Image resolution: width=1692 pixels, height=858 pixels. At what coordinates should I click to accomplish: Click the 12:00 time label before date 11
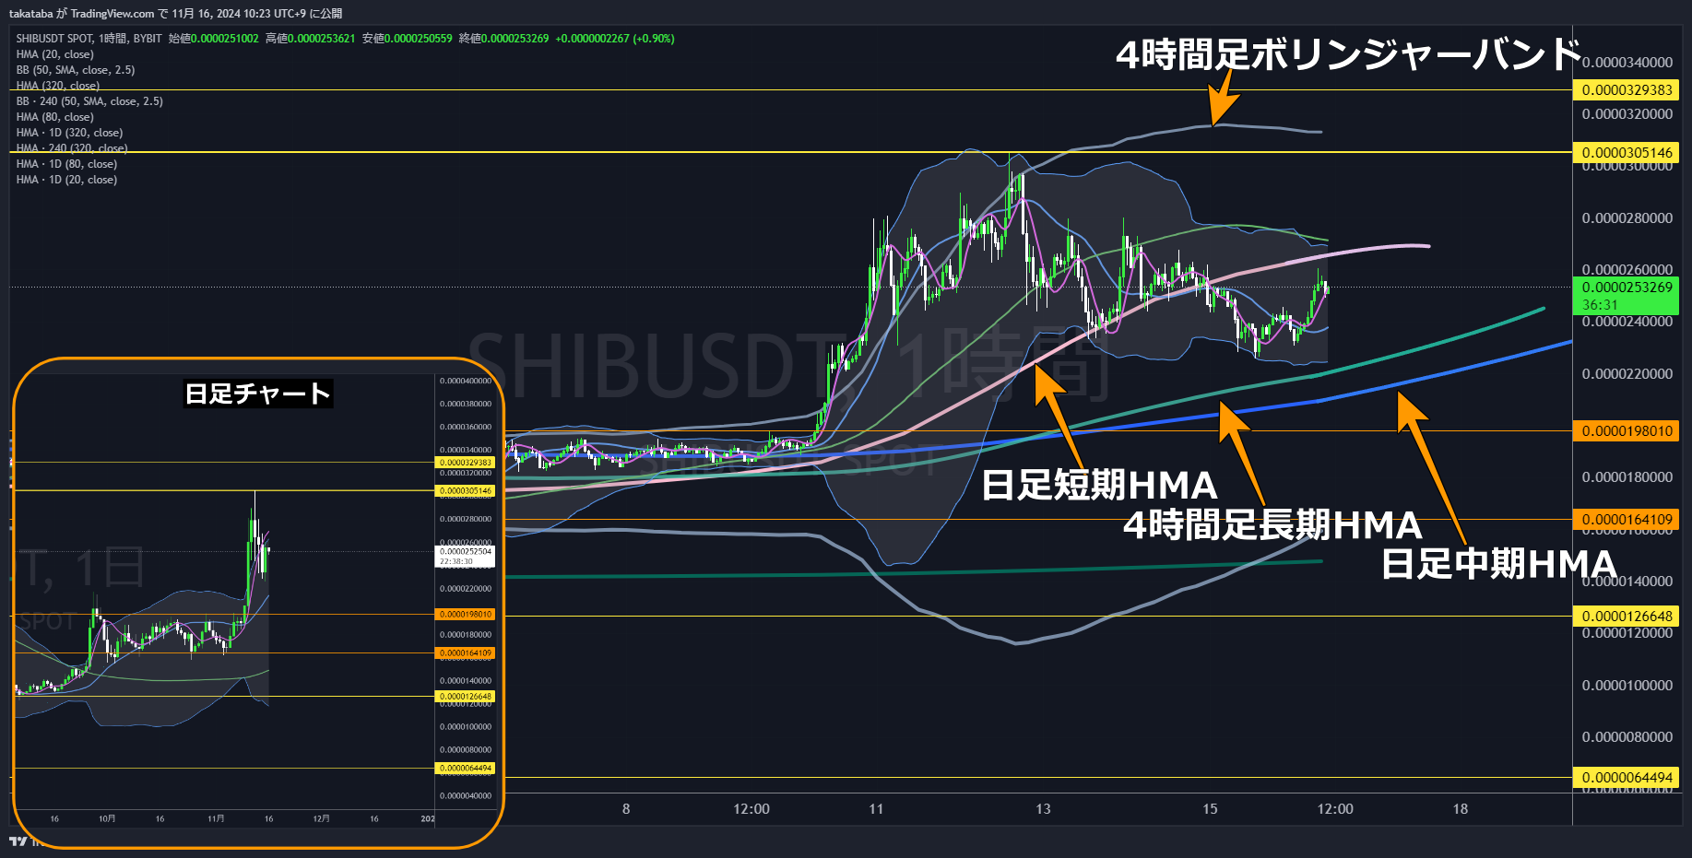pos(751,809)
